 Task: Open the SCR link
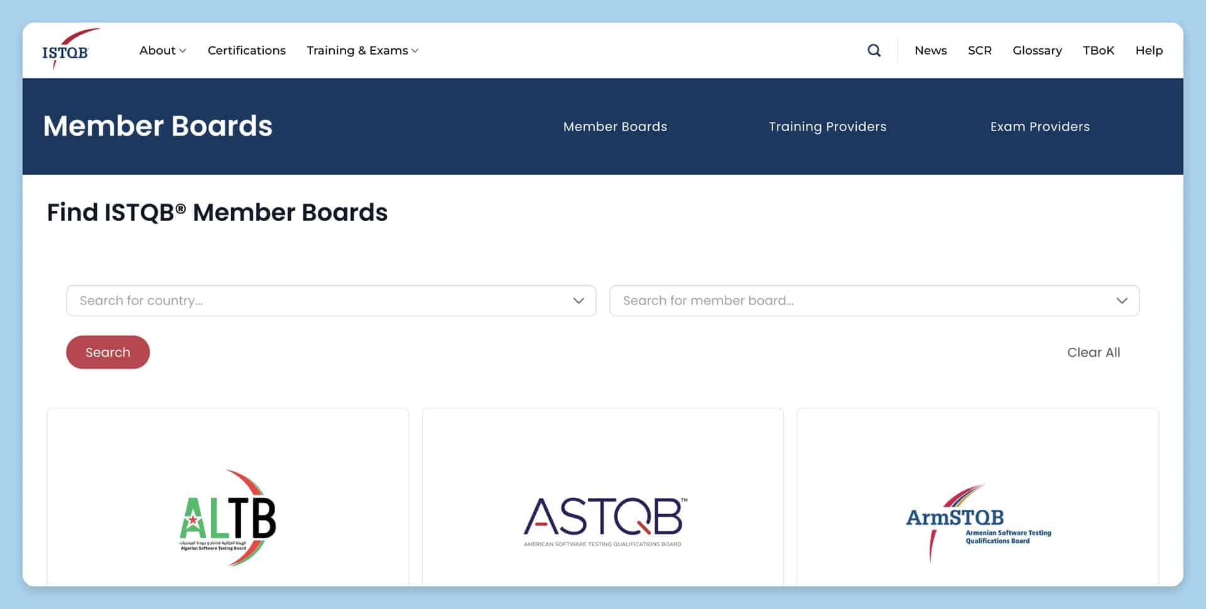979,50
